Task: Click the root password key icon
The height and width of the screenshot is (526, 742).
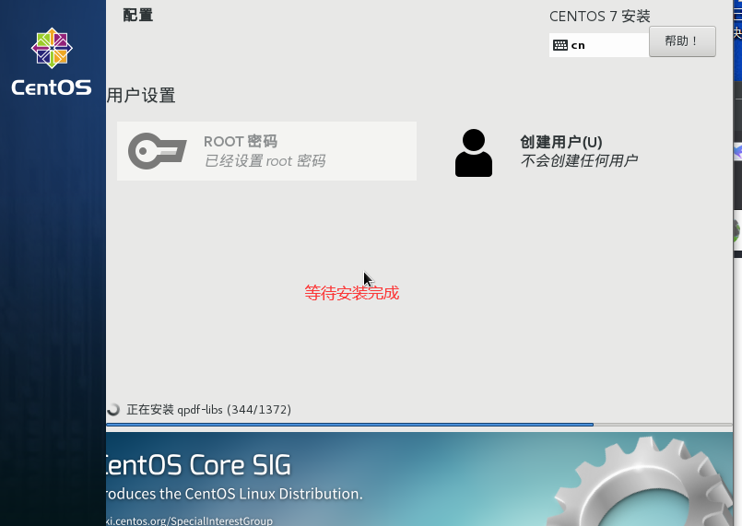Action: click(157, 151)
